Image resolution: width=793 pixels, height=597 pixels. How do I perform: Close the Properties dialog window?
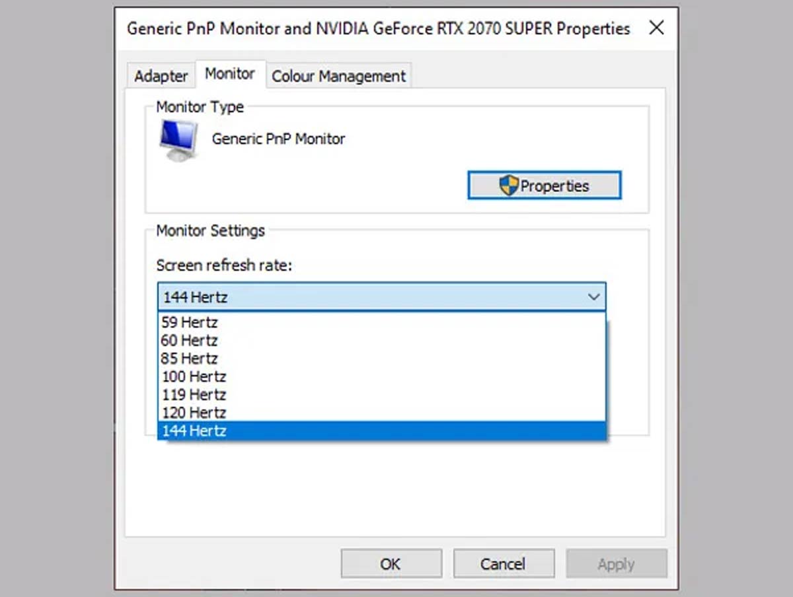coord(656,28)
